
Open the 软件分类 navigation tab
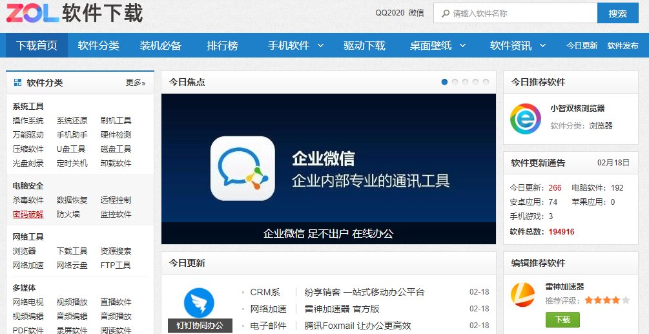click(99, 45)
